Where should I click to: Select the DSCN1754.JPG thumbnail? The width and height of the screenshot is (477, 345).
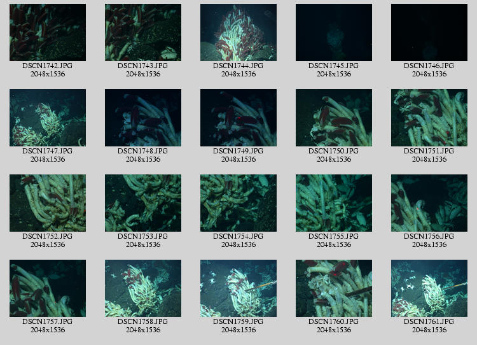coord(238,203)
